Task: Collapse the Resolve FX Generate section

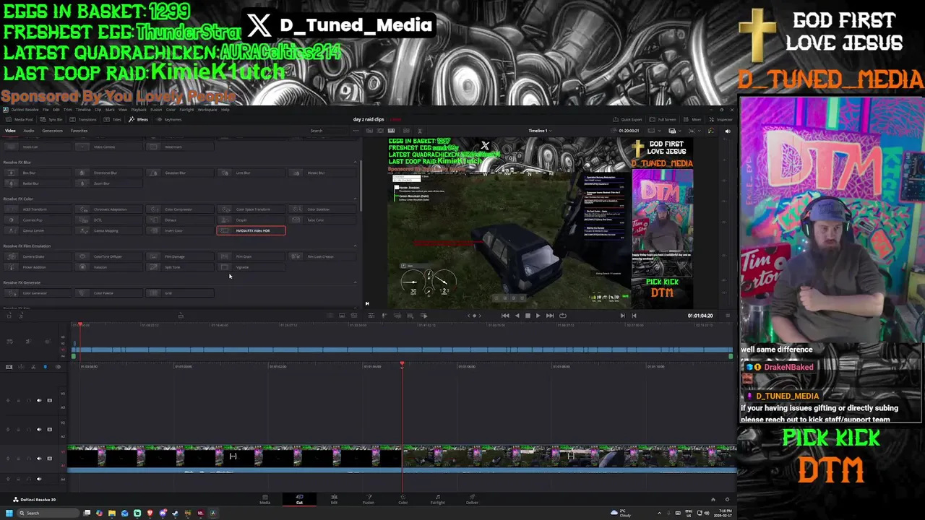Action: click(x=355, y=282)
